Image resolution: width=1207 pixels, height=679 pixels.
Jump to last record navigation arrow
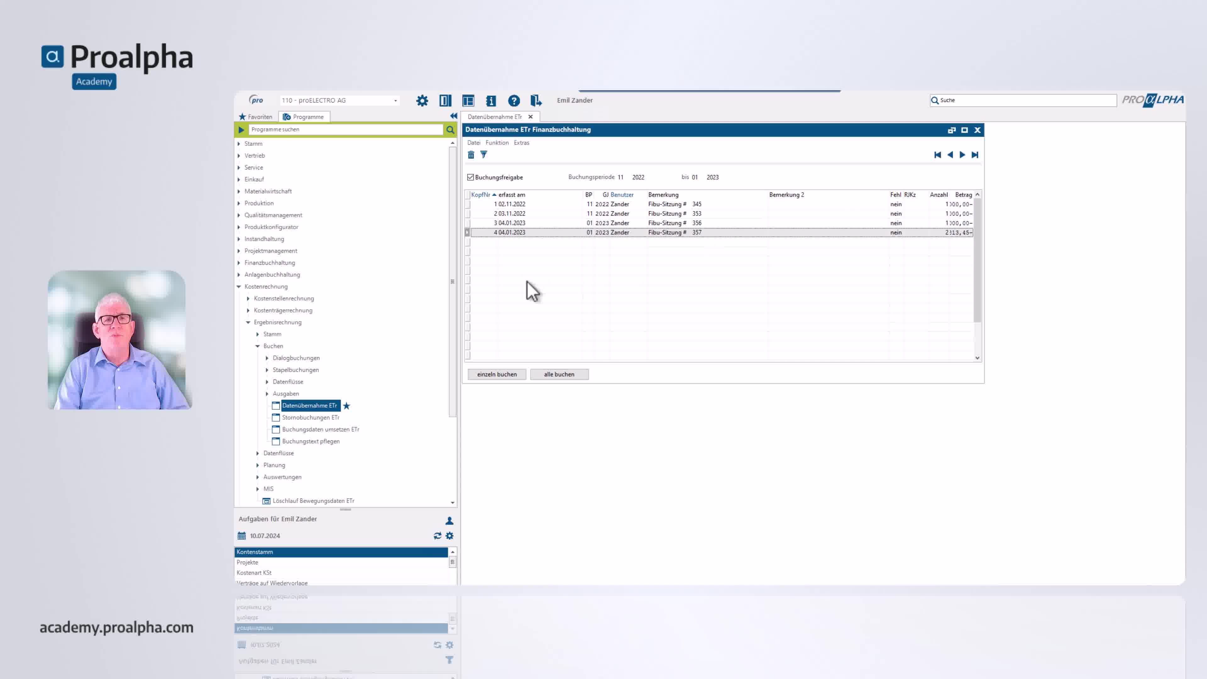tap(975, 155)
